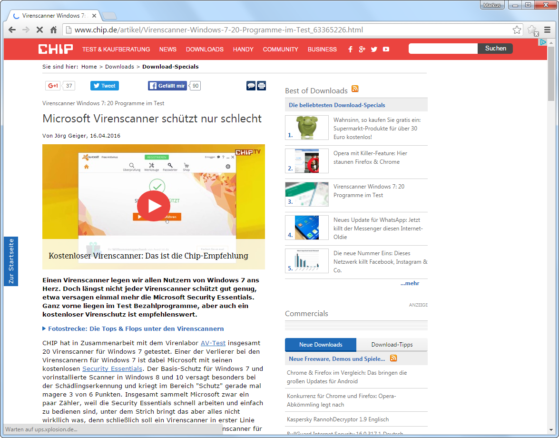Open the DOWNLOADS navigation menu item
This screenshot has height=438, width=559.
205,50
